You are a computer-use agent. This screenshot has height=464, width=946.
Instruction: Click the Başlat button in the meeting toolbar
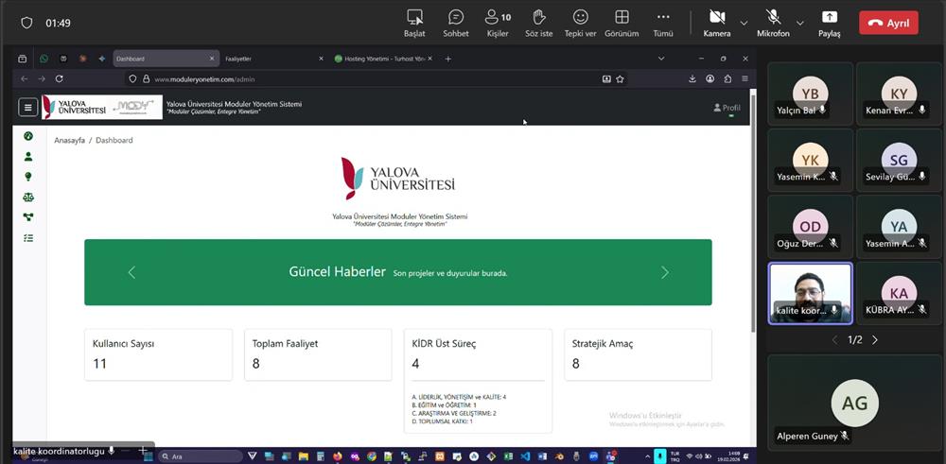[414, 23]
